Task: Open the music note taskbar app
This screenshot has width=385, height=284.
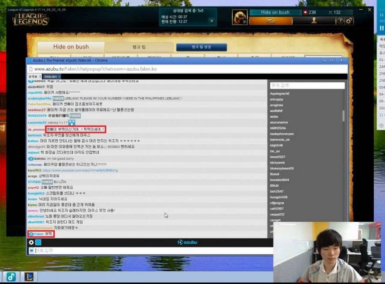Action: [11, 277]
